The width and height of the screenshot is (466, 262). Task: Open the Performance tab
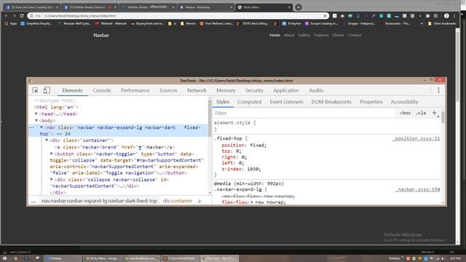135,90
